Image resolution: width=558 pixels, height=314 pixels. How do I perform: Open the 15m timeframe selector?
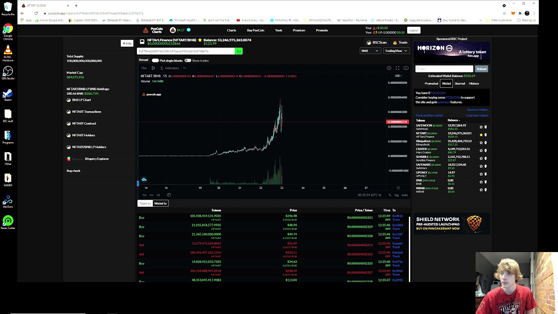144,68
